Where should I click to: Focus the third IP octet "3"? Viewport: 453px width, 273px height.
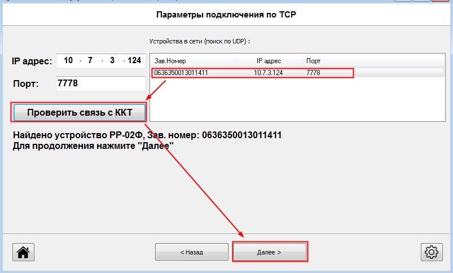112,61
